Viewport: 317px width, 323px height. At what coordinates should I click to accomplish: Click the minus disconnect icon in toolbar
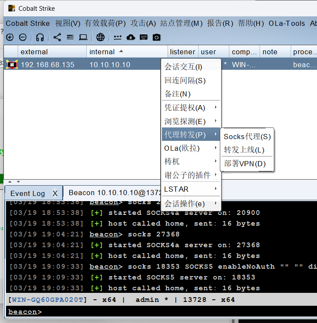22,37
